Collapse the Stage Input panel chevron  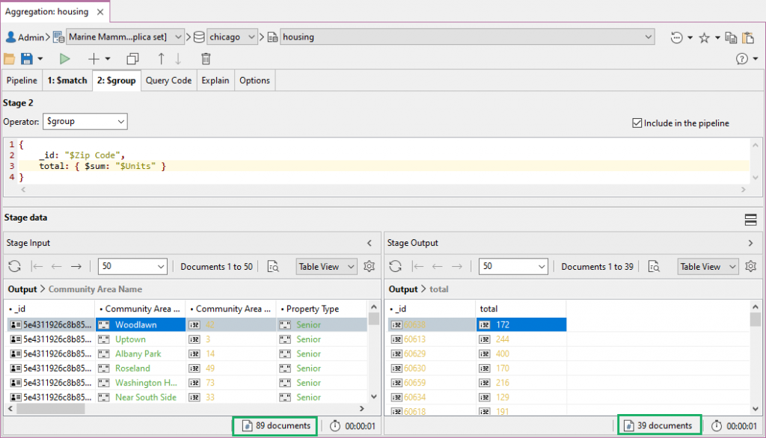[369, 243]
